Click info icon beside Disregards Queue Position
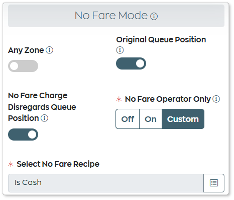 click(x=44, y=118)
